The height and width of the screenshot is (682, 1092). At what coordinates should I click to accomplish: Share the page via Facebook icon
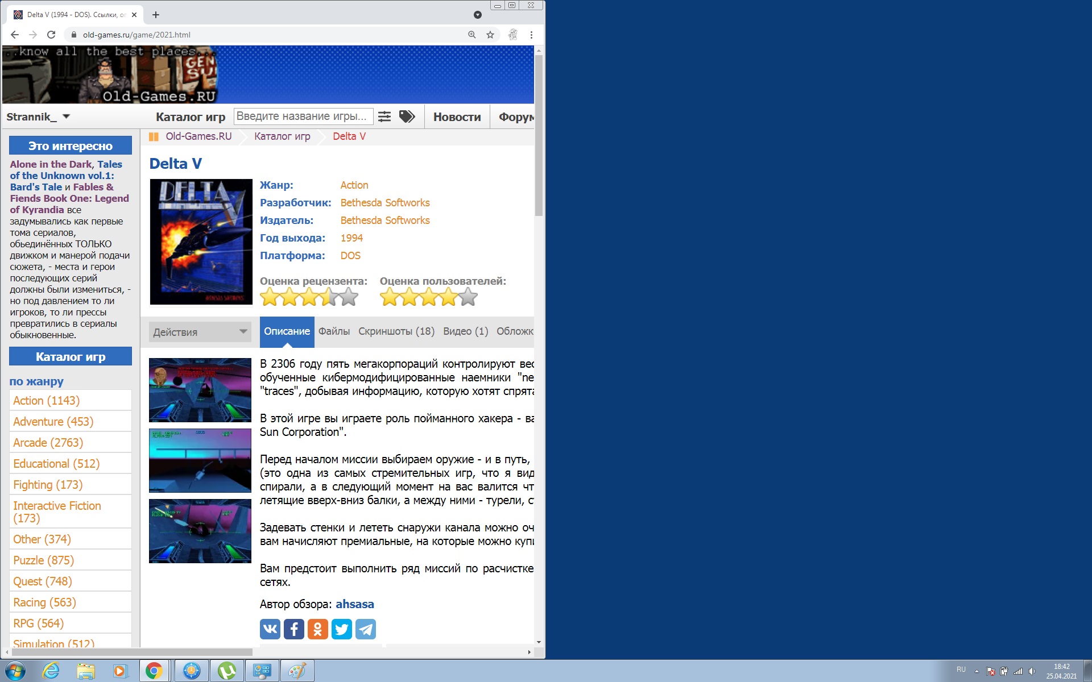(x=293, y=629)
